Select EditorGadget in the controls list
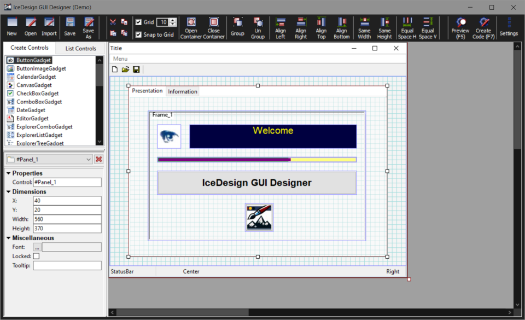The height and width of the screenshot is (320, 525). pos(32,119)
